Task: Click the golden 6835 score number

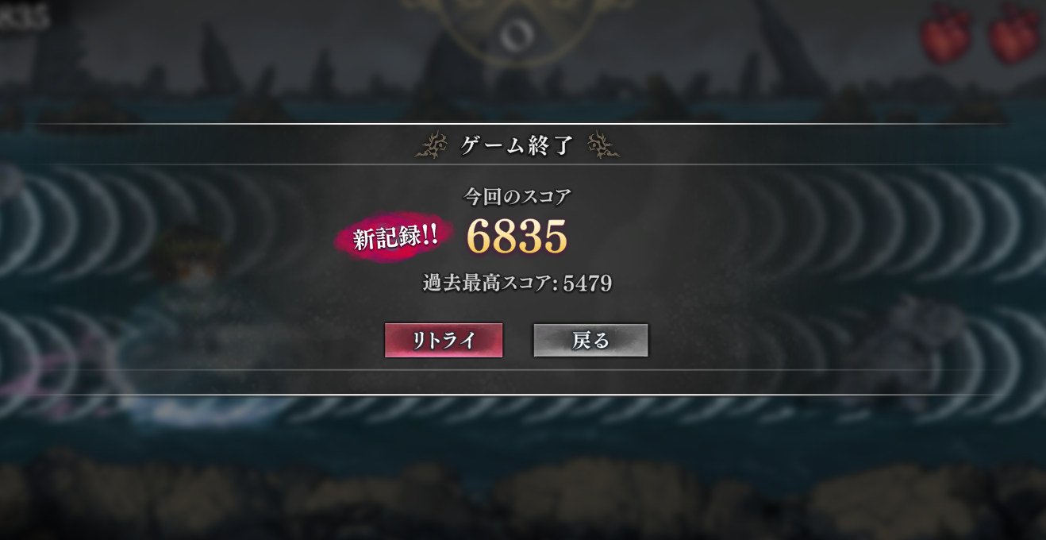Action: pyautogui.click(x=517, y=236)
